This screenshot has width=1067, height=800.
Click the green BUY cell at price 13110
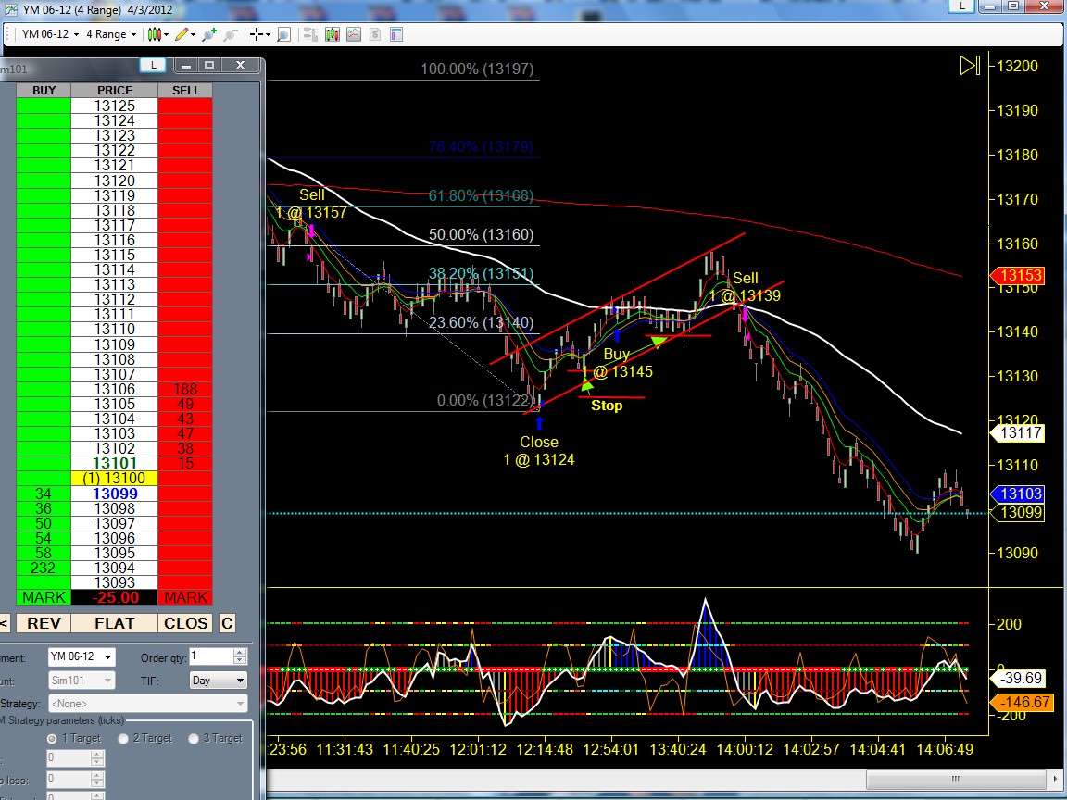(x=44, y=330)
